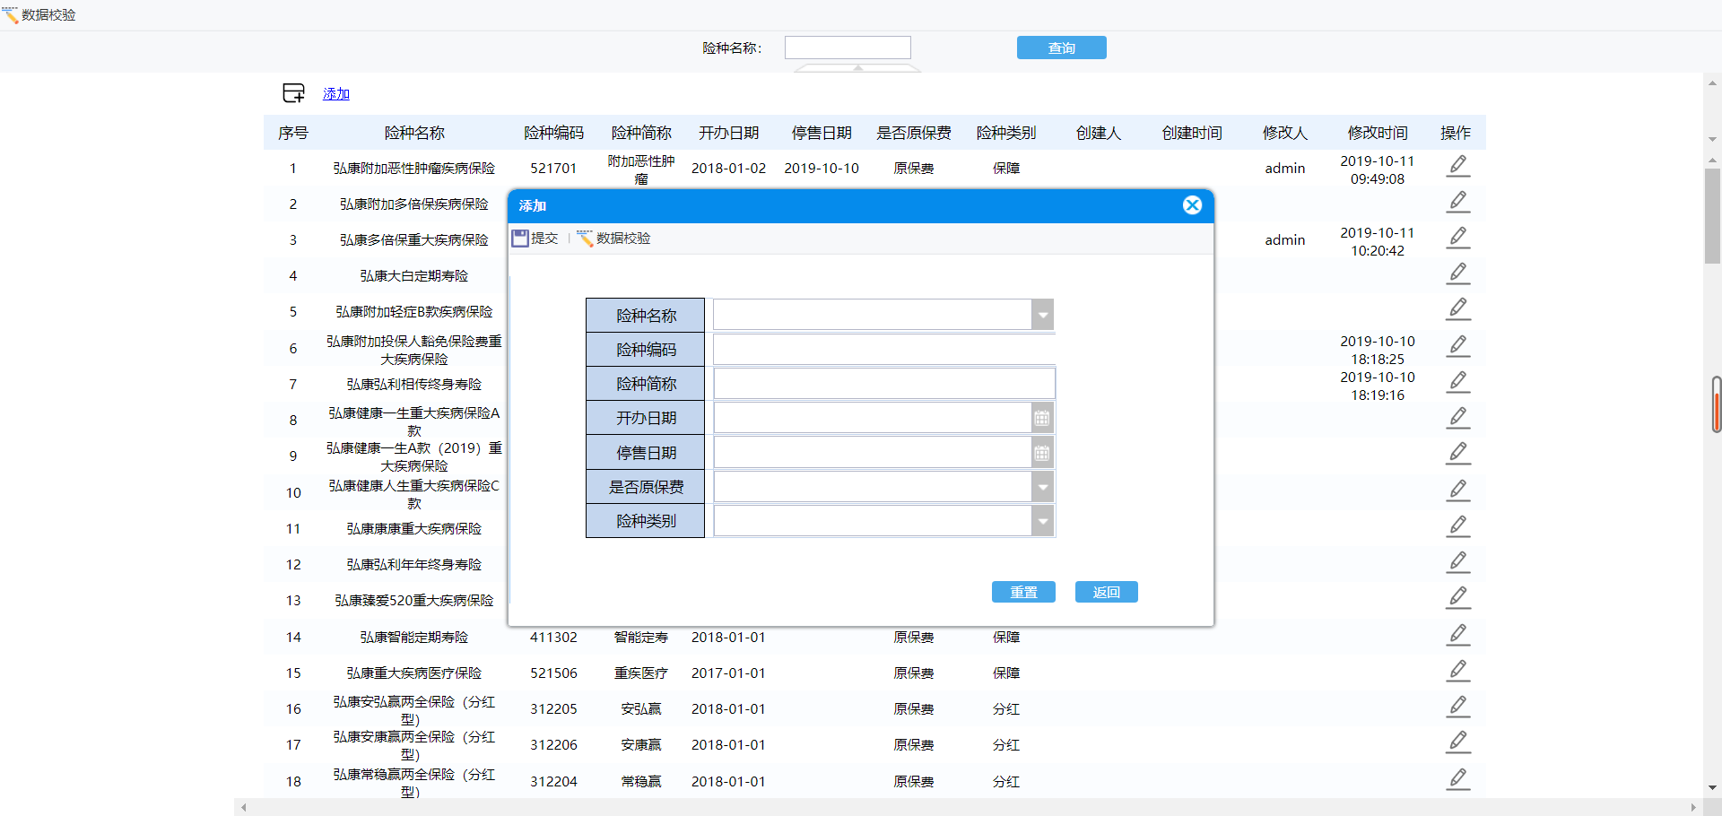This screenshot has width=1722, height=816.
Task: Expand the 险种名称 dropdown in dialog
Action: click(x=1042, y=315)
